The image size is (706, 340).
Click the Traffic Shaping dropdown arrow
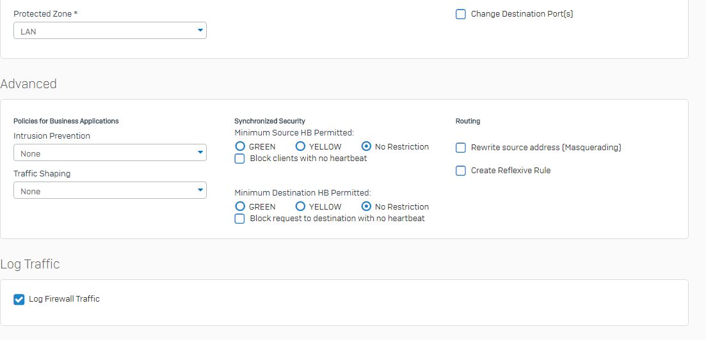coord(200,190)
